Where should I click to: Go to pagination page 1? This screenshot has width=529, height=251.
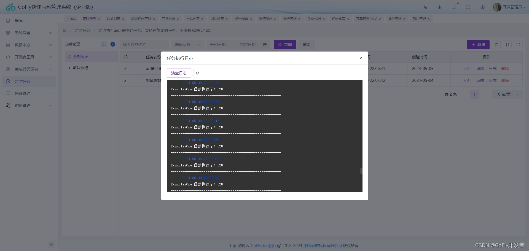click(474, 94)
